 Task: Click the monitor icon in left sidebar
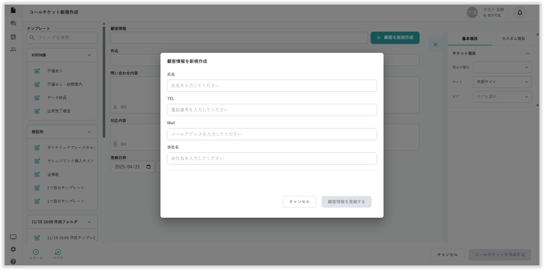pos(13,237)
